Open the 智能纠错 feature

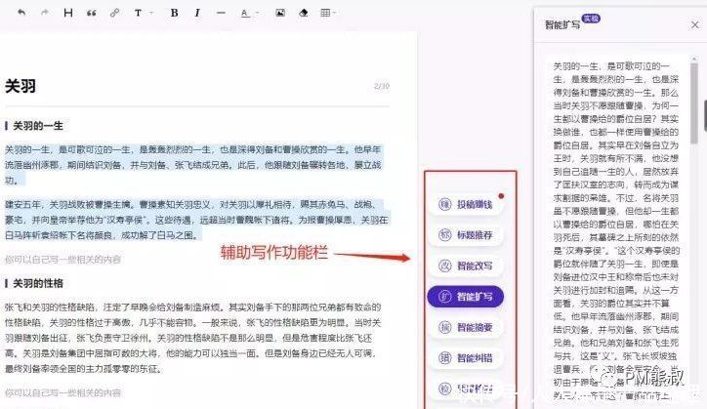point(466,358)
